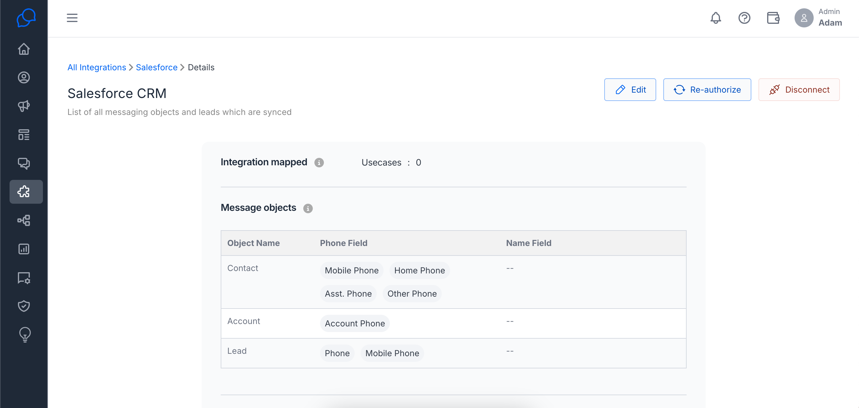Click the Account object name cell

[244, 321]
